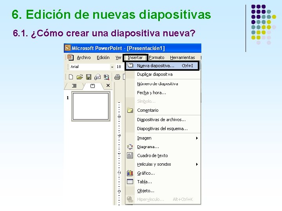Image resolution: width=282 pixels, height=211 pixels.
Task: Open the Insertar menu
Action: coord(135,57)
